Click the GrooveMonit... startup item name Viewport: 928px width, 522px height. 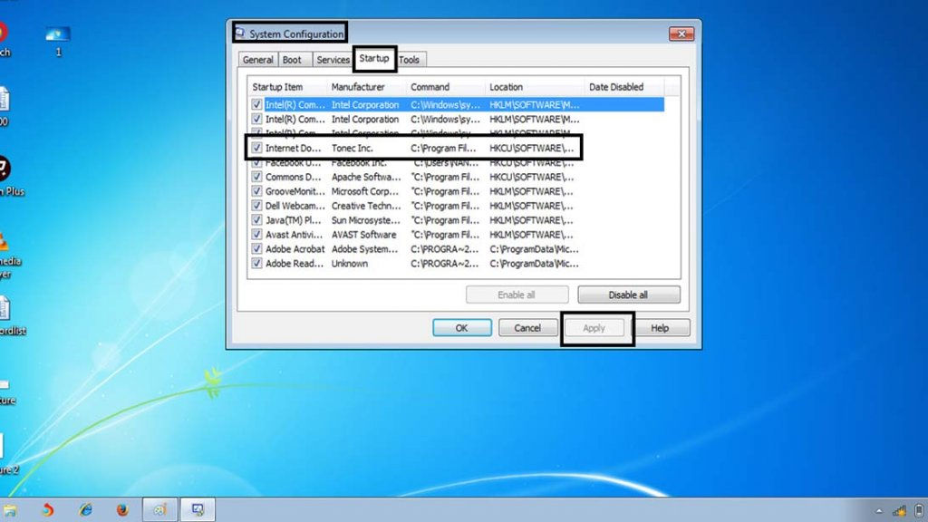point(295,191)
